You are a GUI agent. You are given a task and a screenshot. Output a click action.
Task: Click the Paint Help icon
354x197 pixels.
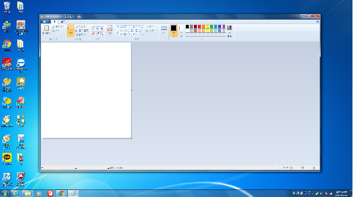pos(317,22)
